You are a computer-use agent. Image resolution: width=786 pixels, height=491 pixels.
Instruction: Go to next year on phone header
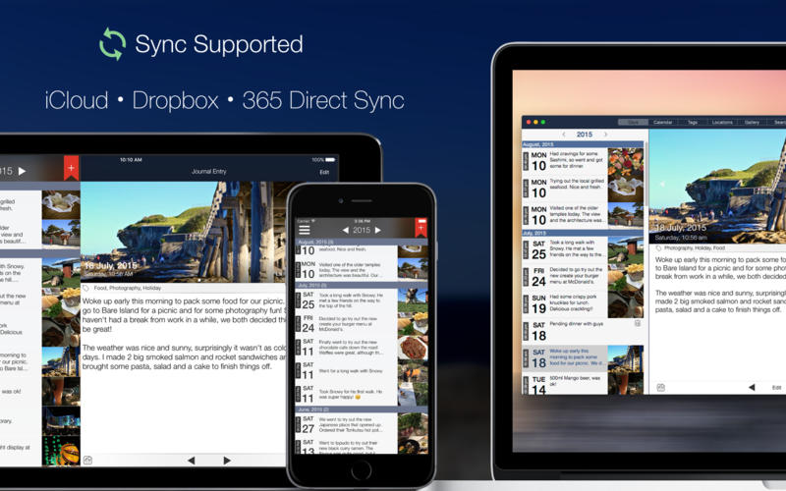tap(378, 230)
